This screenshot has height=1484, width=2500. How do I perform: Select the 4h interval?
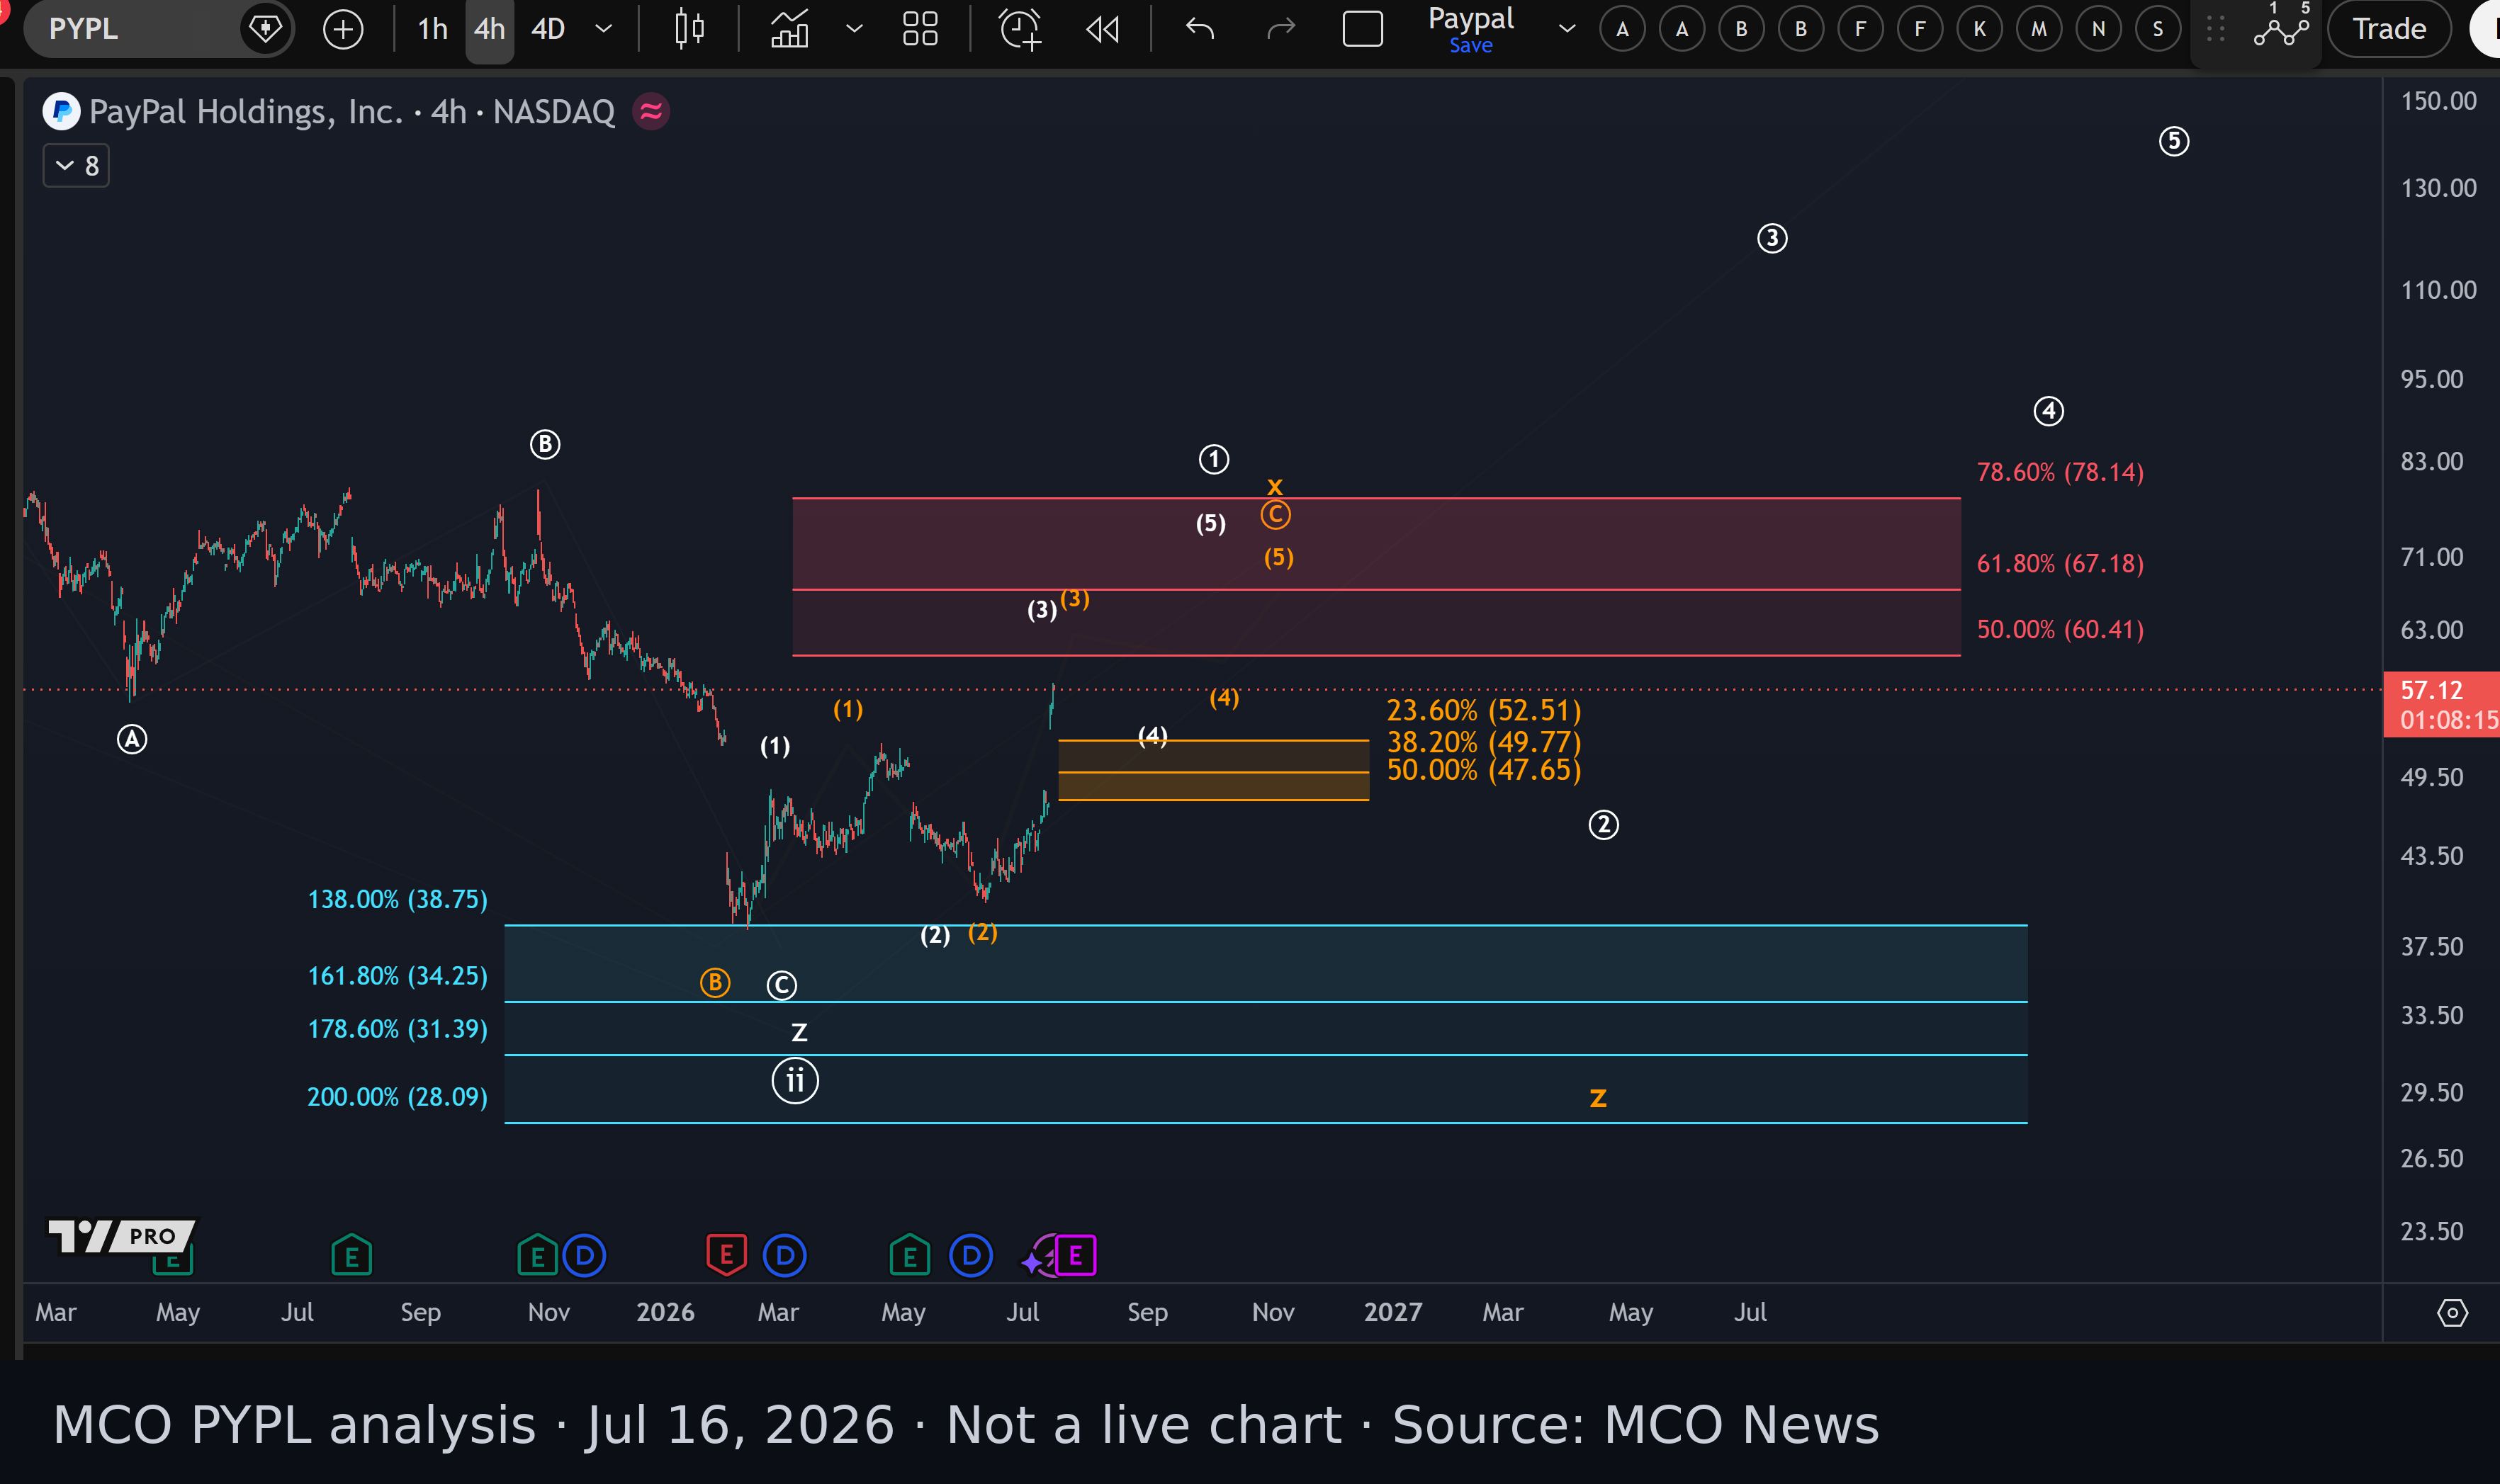[489, 28]
